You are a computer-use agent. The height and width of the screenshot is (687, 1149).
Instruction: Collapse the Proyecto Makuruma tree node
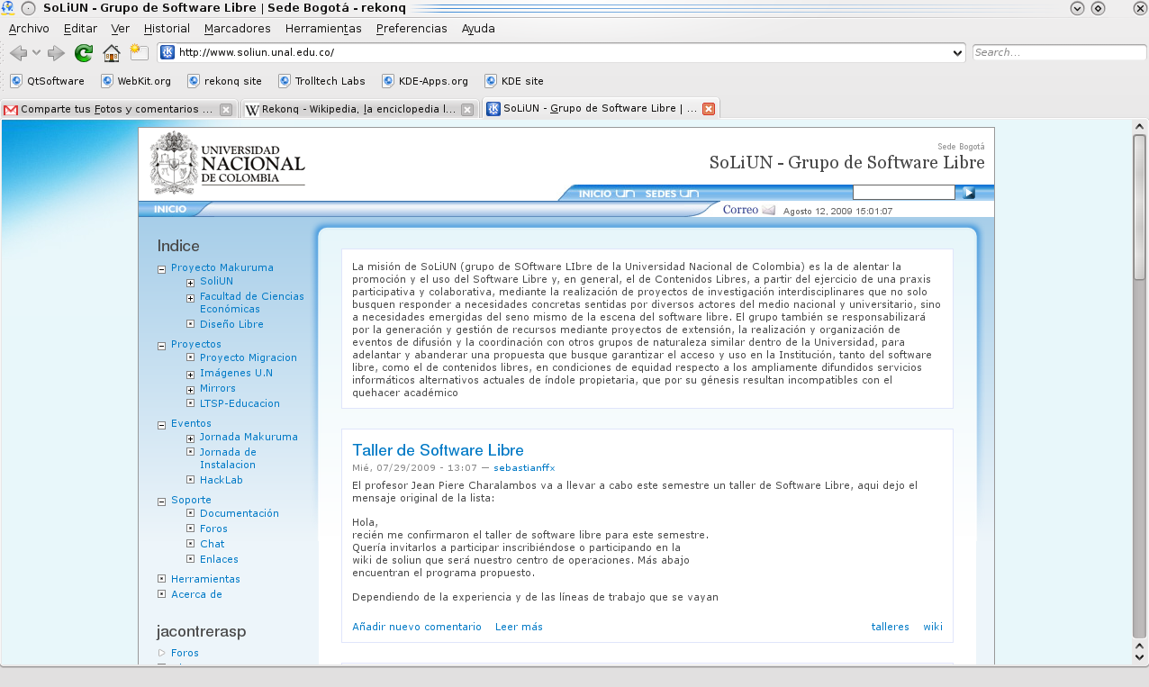point(161,268)
